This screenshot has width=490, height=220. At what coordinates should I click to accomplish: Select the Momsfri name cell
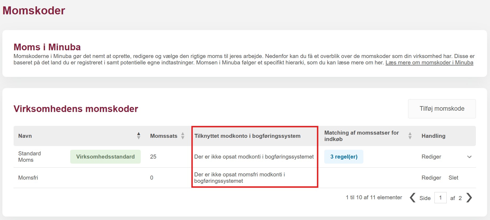tap(28, 178)
